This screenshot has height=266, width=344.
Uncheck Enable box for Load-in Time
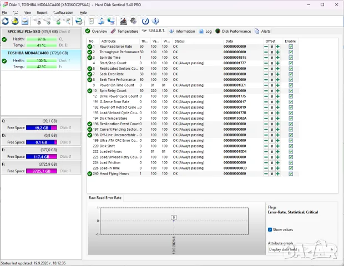click(291, 168)
